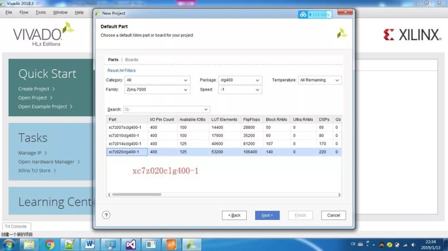The width and height of the screenshot is (448, 251).
Task: Sort by FlipFlops column header
Action: [x=251, y=120]
